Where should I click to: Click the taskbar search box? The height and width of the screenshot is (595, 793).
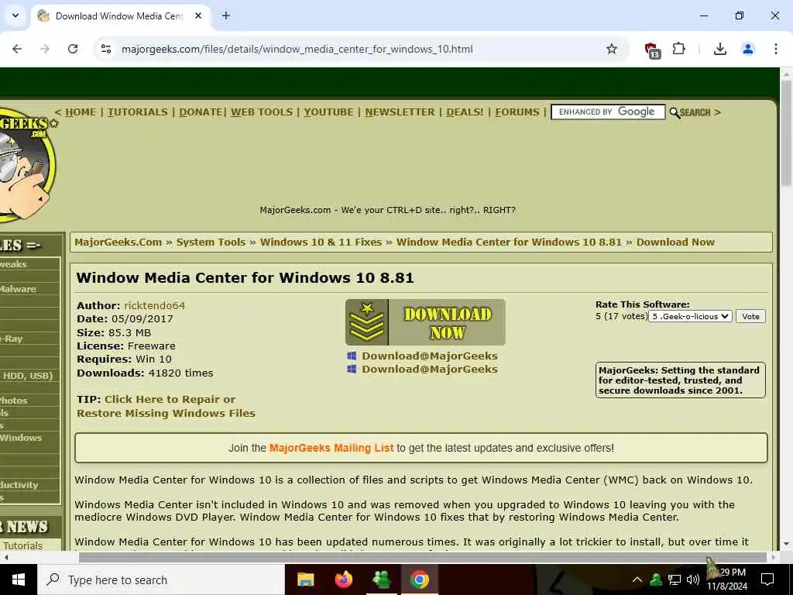pyautogui.click(x=161, y=580)
